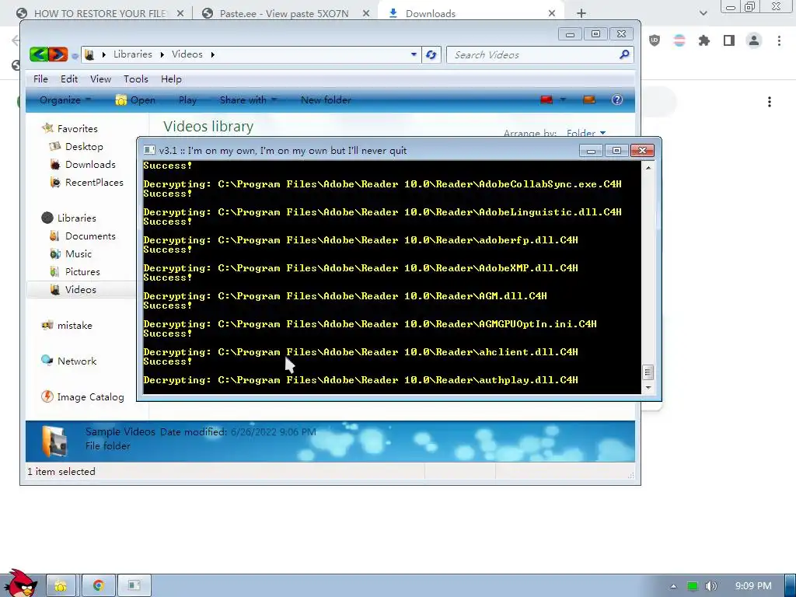796x597 pixels.
Task: Click the console scrollbar up arrow
Action: pos(648,168)
